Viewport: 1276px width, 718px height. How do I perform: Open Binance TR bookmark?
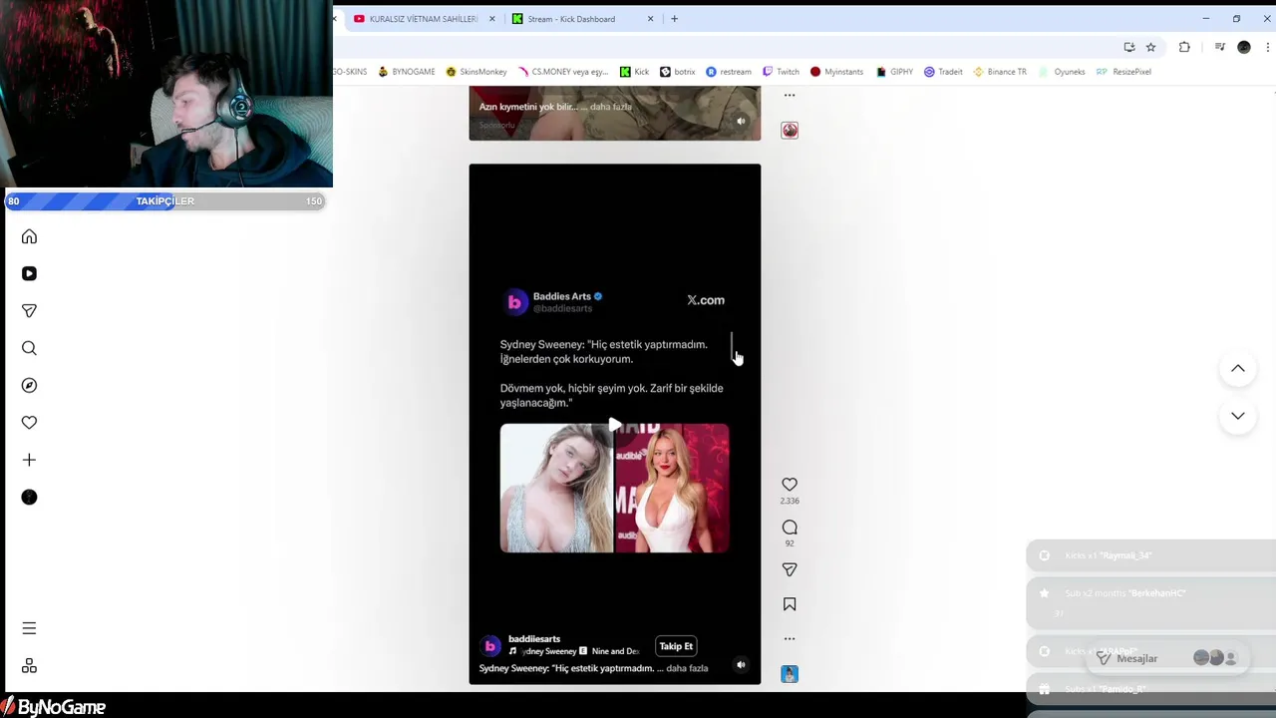click(1000, 72)
